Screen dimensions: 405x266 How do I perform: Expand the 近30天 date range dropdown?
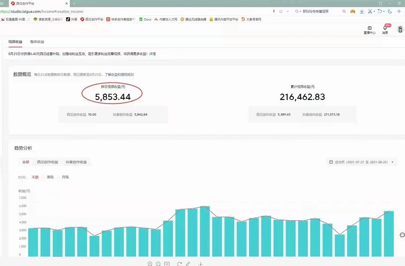tap(362, 162)
